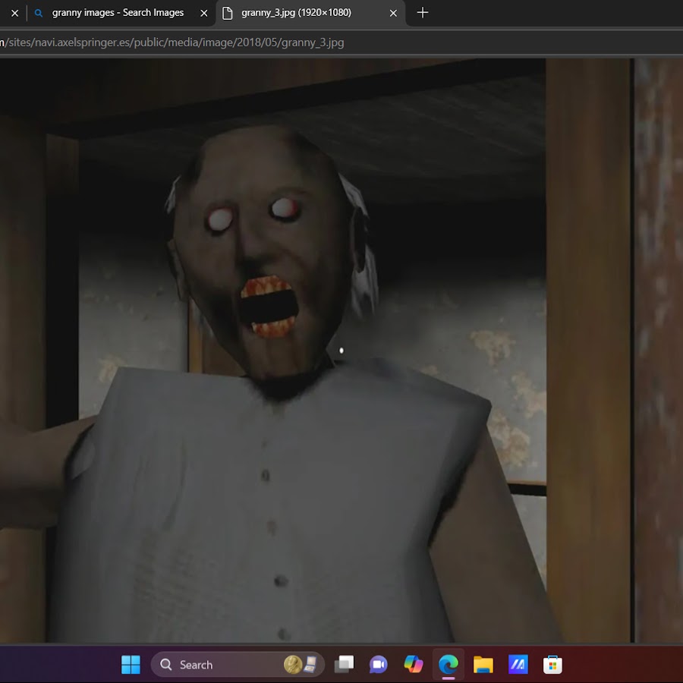
Task: Open the blue slashes app on taskbar
Action: coord(518,665)
